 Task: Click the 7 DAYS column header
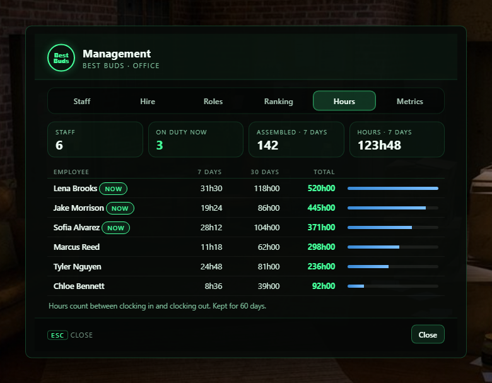(209, 172)
